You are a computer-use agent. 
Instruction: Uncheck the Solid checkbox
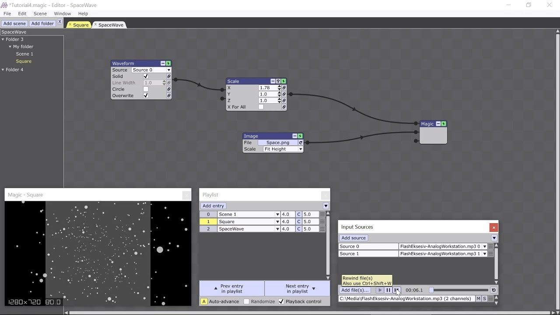click(x=146, y=76)
